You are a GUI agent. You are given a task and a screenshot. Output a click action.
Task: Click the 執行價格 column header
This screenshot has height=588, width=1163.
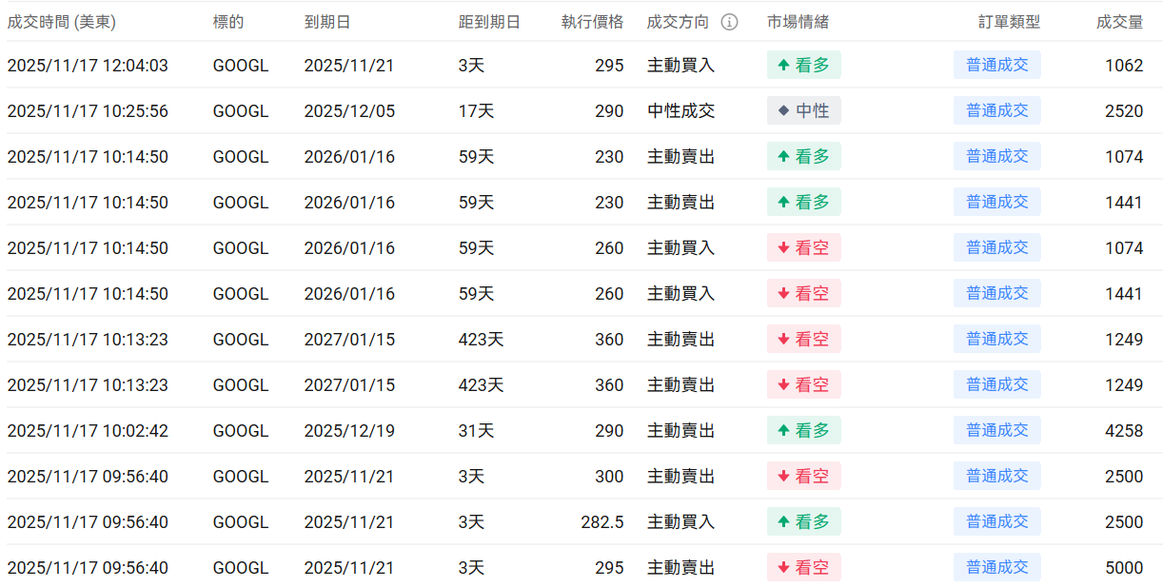(x=592, y=22)
